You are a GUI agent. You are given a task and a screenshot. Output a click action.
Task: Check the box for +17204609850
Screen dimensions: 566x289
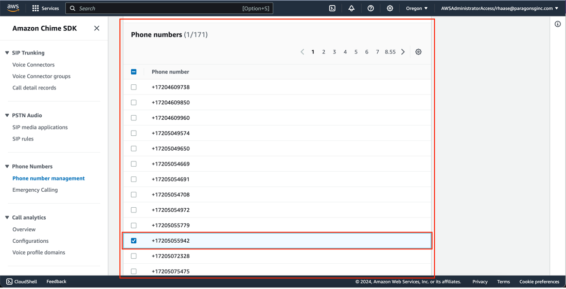(134, 102)
